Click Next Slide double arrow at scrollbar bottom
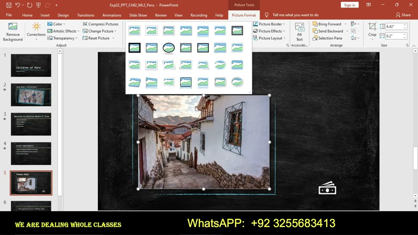Viewport: 418px width, 235px height. point(415,206)
